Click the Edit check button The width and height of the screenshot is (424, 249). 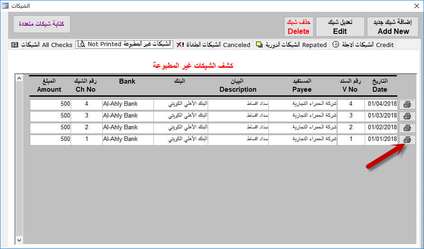click(340, 27)
